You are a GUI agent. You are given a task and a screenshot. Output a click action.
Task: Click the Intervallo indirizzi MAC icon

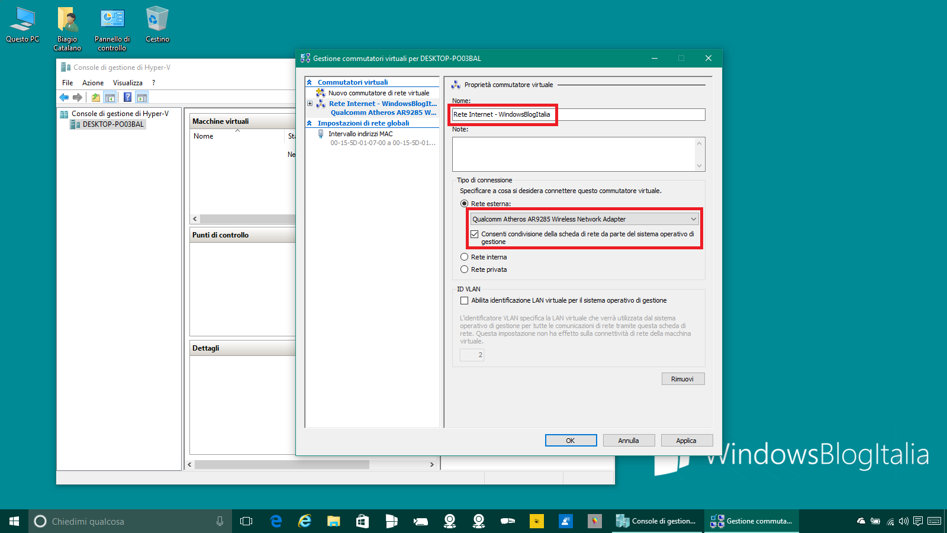(x=321, y=134)
